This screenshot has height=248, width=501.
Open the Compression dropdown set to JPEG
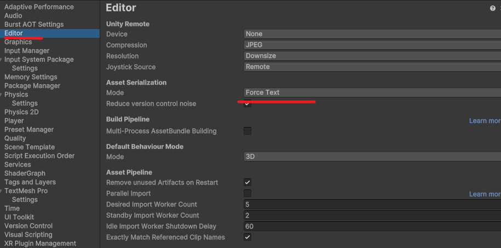372,45
